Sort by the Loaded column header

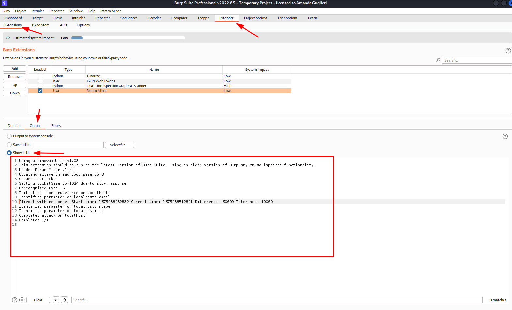[40, 70]
